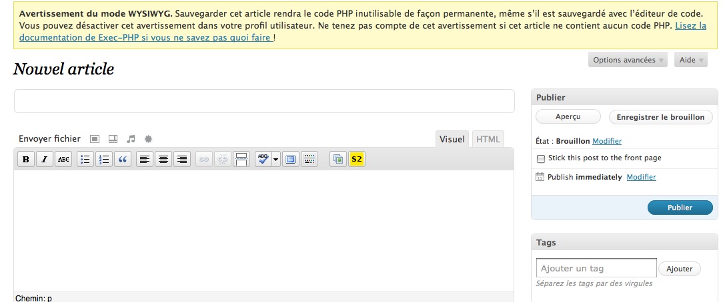Screen dimensions: 725x302
Task: Open the spellchecker language dropdown arrow
Action: (276, 159)
